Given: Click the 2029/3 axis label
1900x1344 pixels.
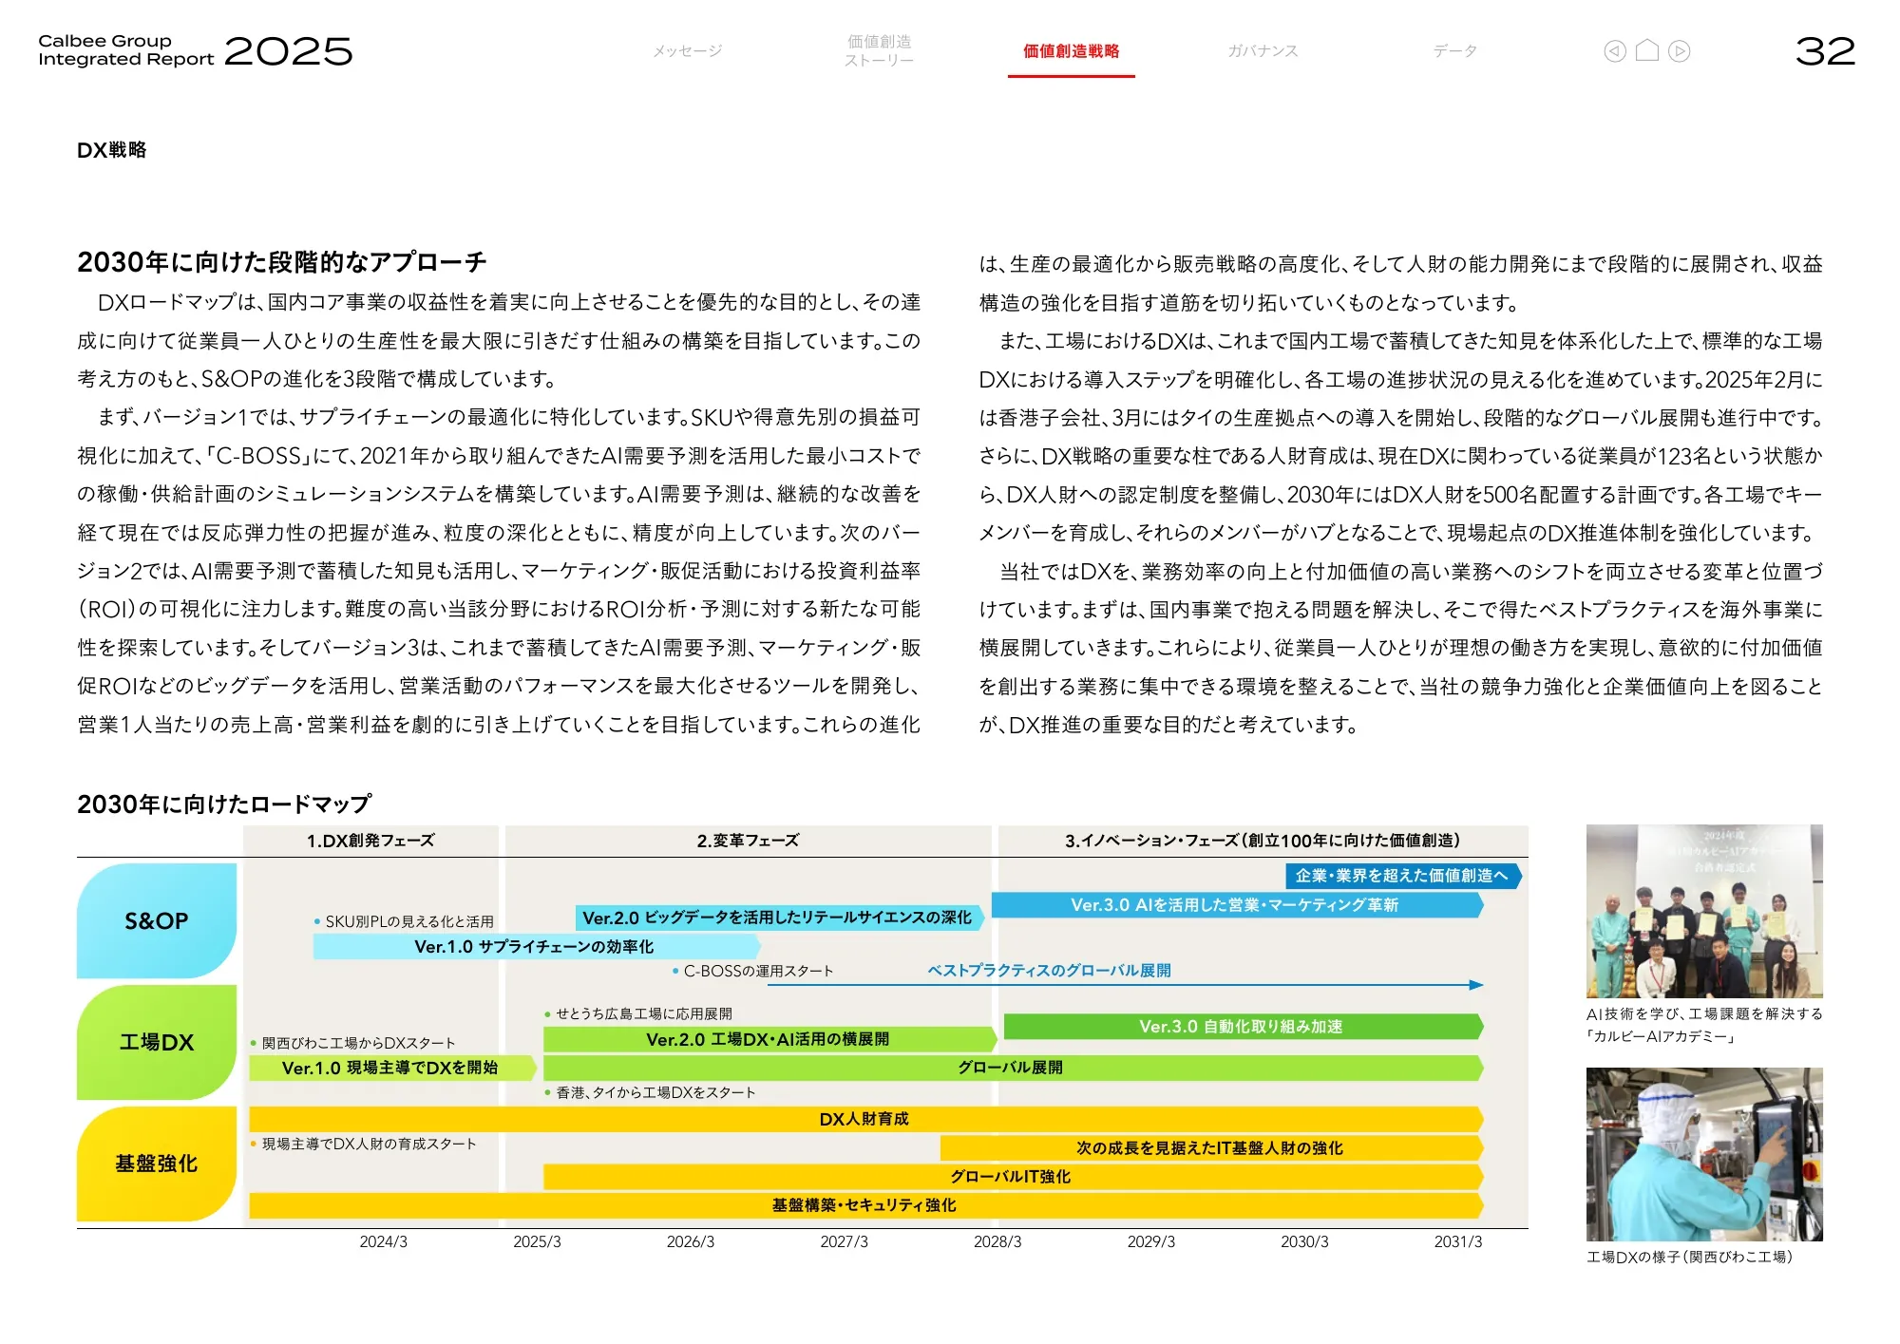Looking at the screenshot, I should (1151, 1241).
